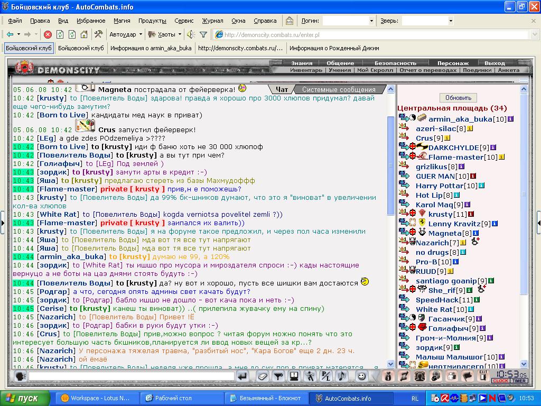Toggle sound with the top toolbar speaker icon
The height and width of the screenshot is (406, 541).
(x=191, y=34)
